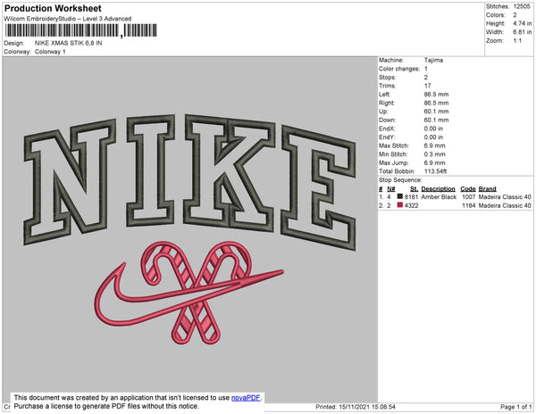Image resolution: width=536 pixels, height=414 pixels.
Task: Select the machine value 'Tajima'
Action: pos(433,60)
